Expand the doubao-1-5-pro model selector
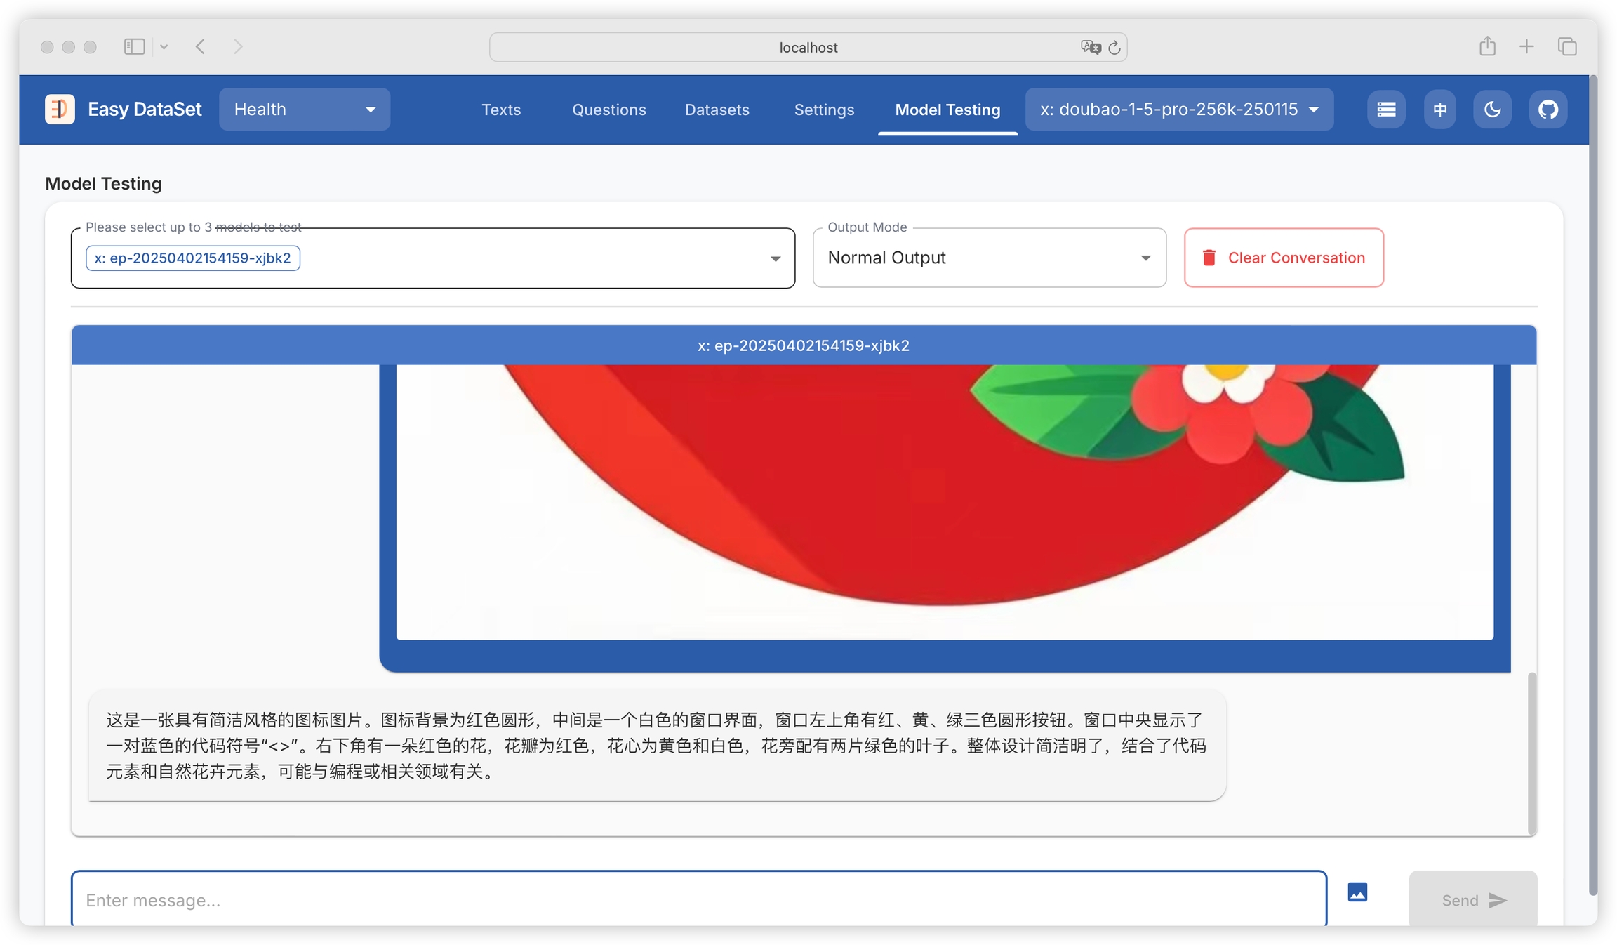This screenshot has width=1617, height=945. click(x=1179, y=109)
